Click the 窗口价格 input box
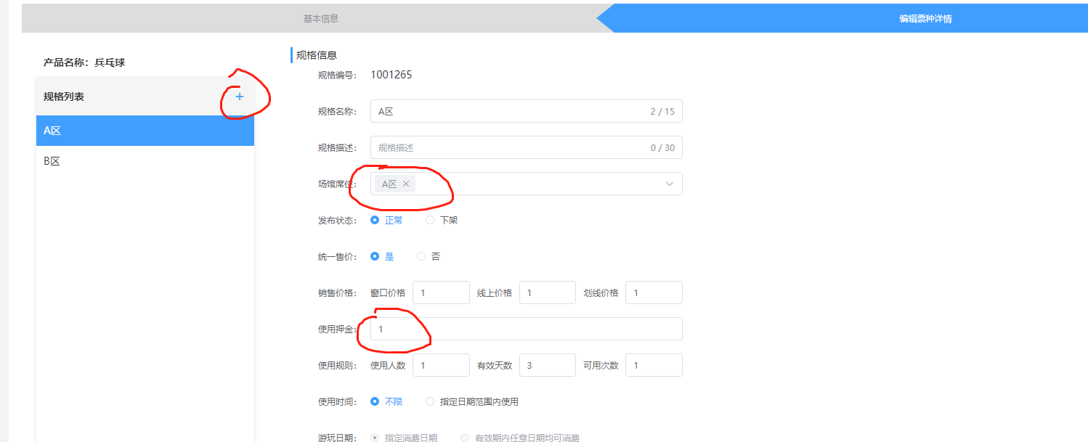 pyautogui.click(x=441, y=292)
